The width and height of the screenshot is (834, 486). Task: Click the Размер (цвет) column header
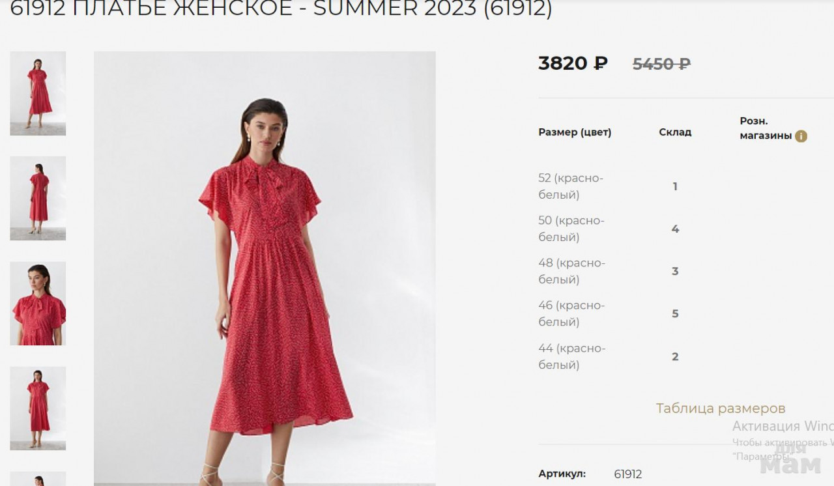tap(575, 132)
